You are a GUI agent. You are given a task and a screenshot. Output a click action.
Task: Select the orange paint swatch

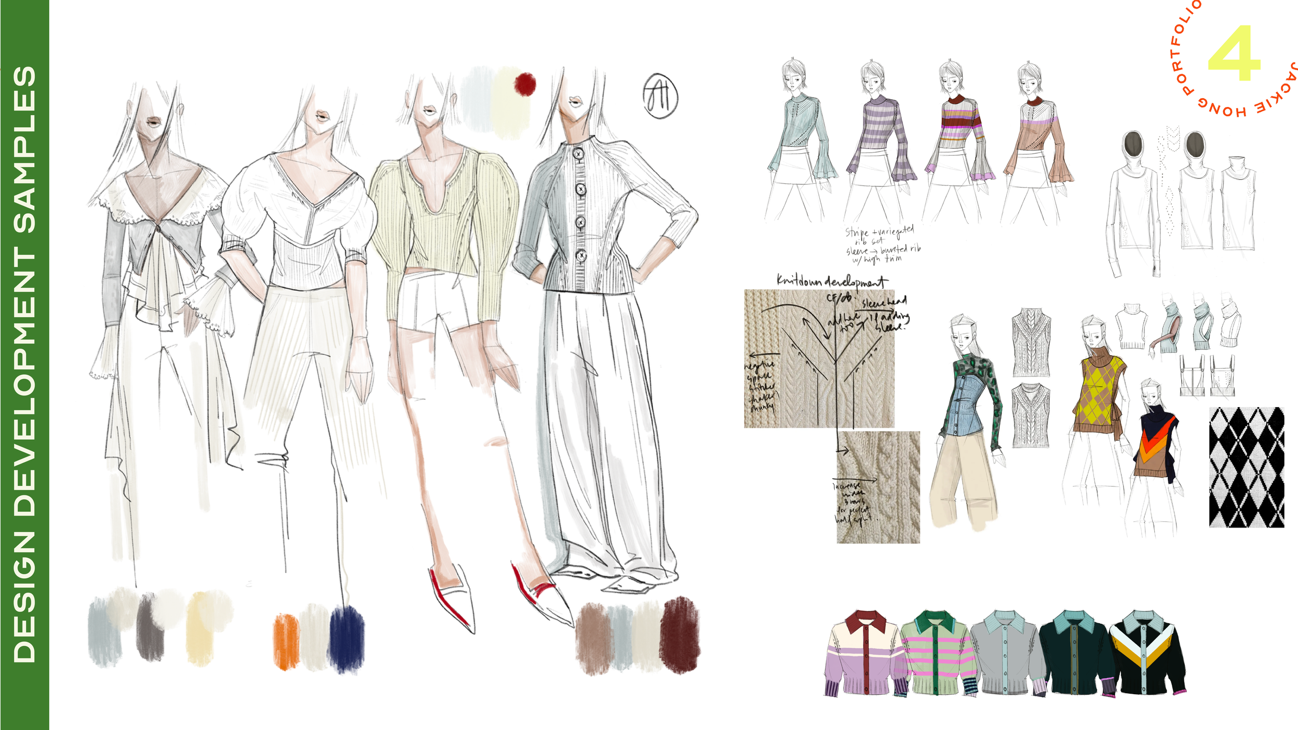(x=286, y=641)
